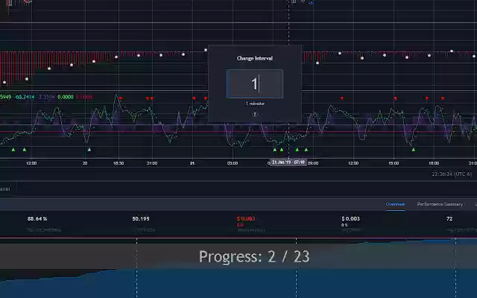Click the 21 Jan '19 07:10 crosshair date label

288,162
